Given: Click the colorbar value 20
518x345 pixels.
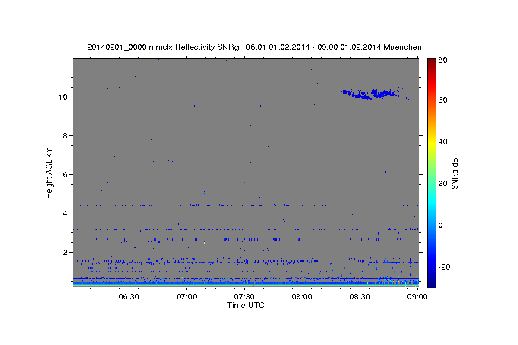Looking at the screenshot, I should pos(444,183).
